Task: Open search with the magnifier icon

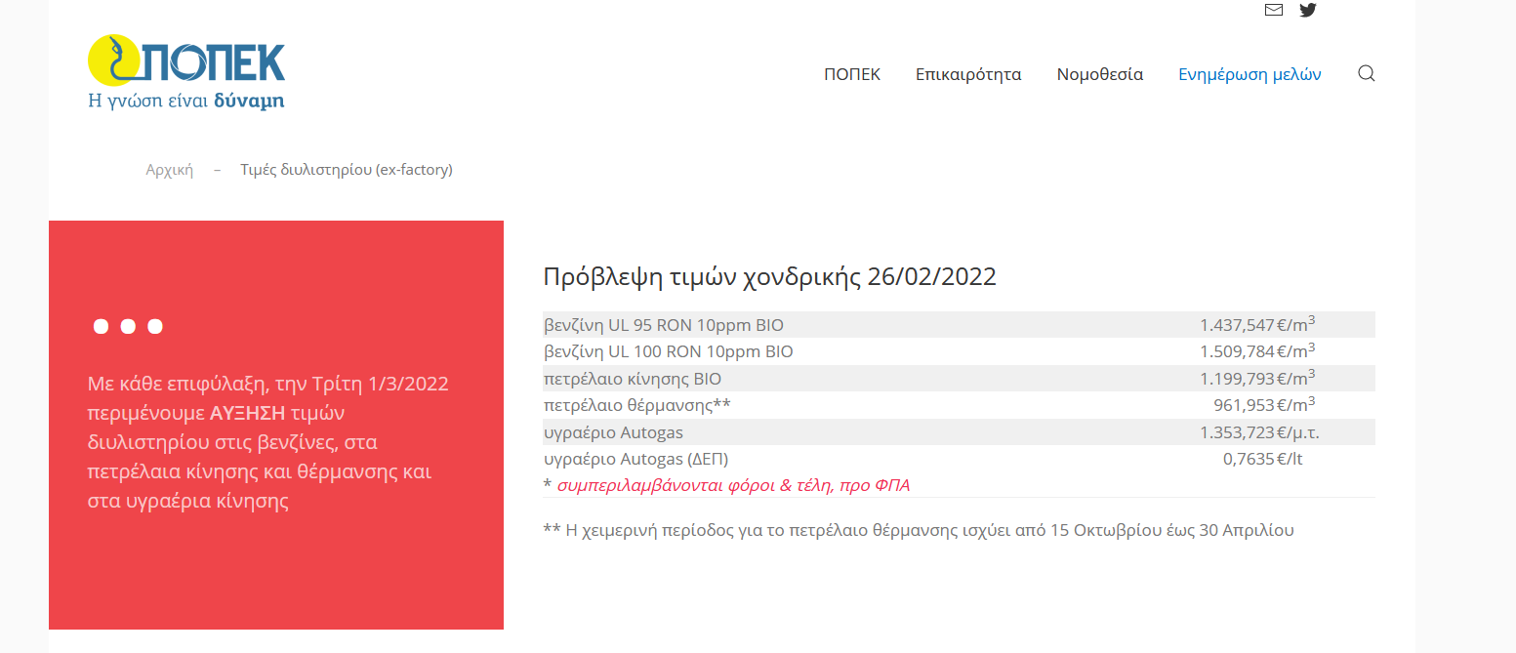Action: pos(1366,74)
